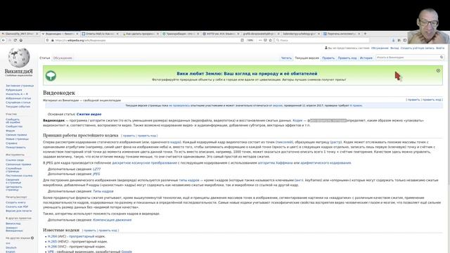
Task: Open the Типы кадров additional info link
Action: (x=103, y=191)
